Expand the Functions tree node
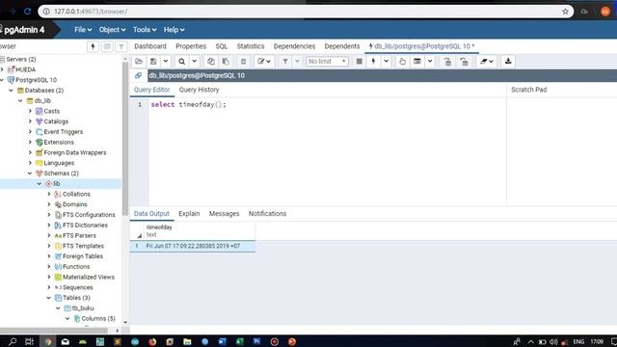 [x=49, y=267]
